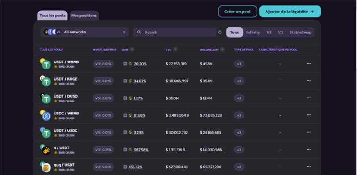Open the Tous les pools tab

53,16
